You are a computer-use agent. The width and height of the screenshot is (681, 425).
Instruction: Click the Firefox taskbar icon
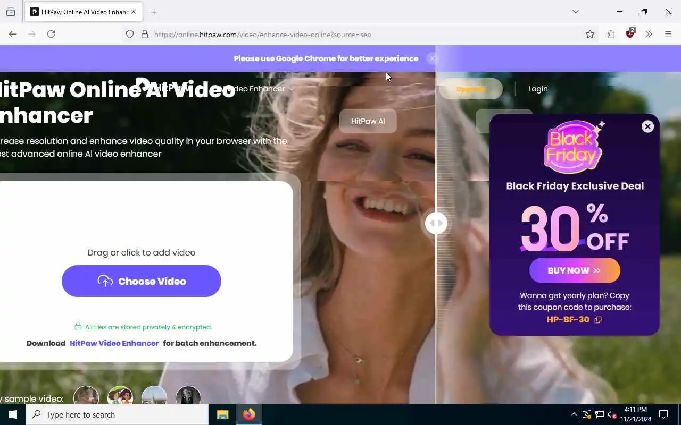(248, 414)
